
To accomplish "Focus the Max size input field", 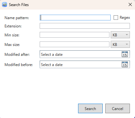I will coord(75,44).
